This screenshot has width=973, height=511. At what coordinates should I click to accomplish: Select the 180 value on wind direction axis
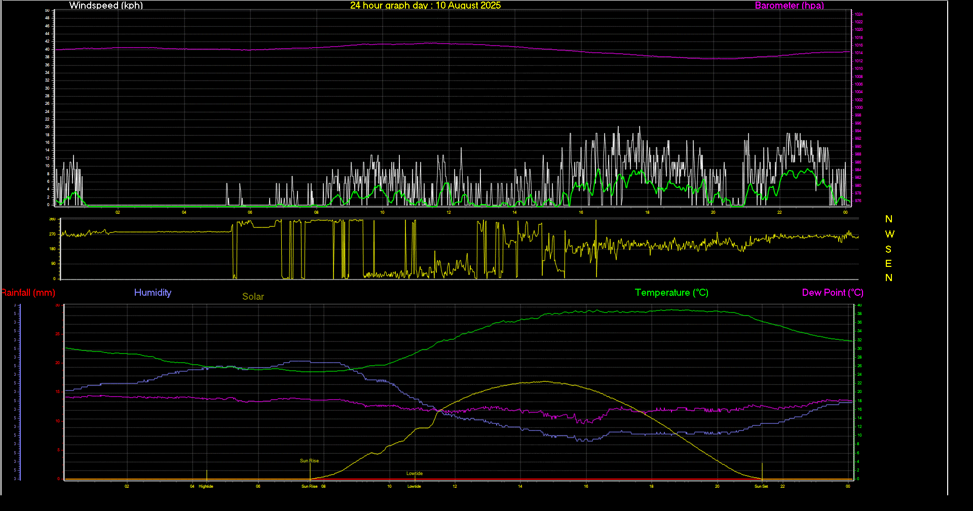point(52,249)
